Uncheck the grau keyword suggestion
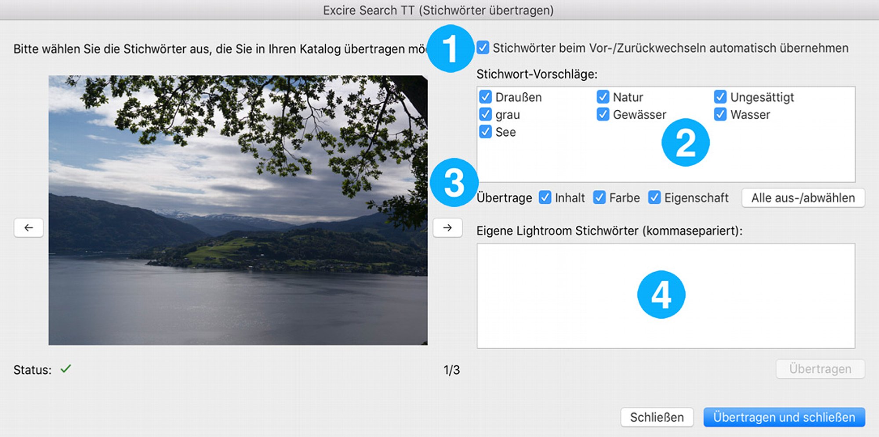The image size is (879, 437). tap(485, 114)
